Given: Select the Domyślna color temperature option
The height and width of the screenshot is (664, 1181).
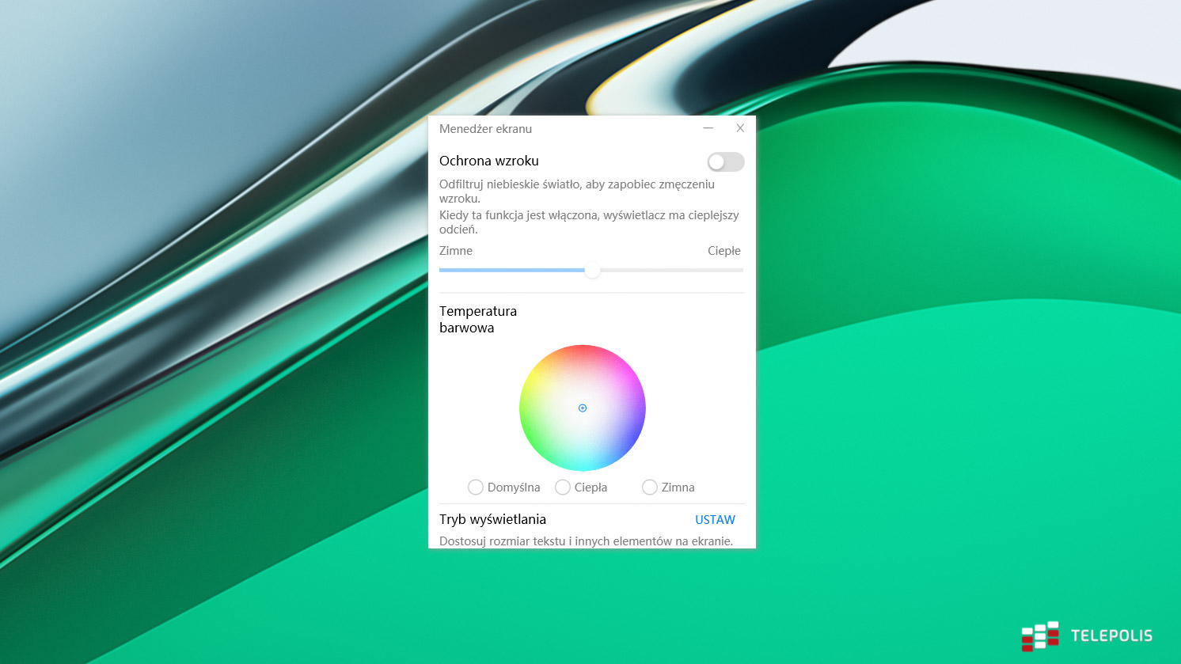Looking at the screenshot, I should 476,488.
